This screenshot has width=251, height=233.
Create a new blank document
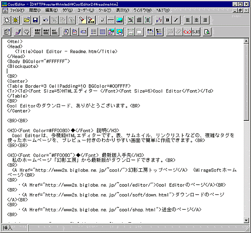7,20
